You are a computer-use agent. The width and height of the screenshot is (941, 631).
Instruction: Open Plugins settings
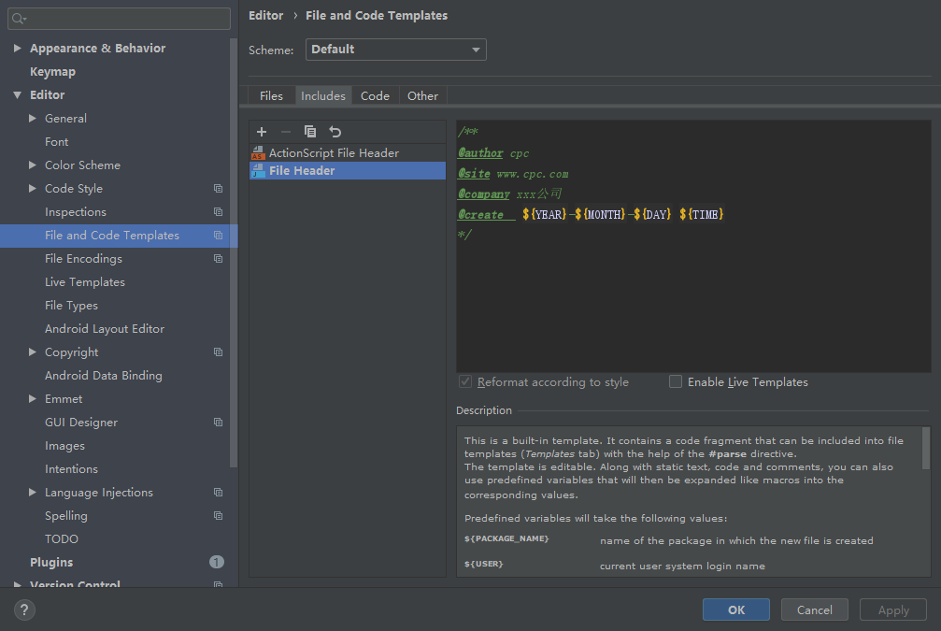pyautogui.click(x=51, y=563)
